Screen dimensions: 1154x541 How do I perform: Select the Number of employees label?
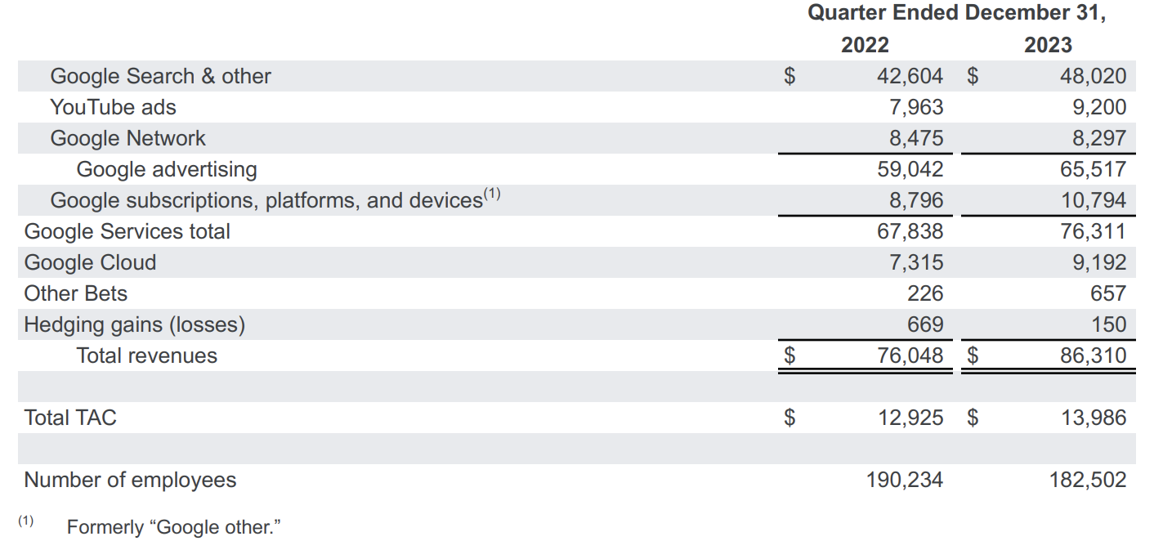[130, 480]
